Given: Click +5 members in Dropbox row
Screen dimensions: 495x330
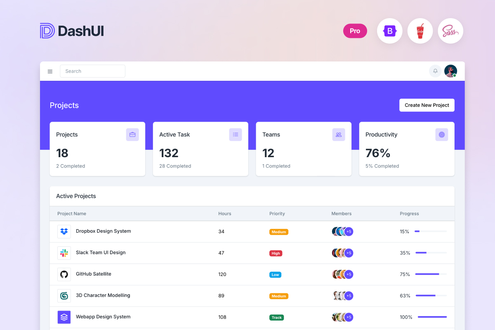Looking at the screenshot, I should click(x=349, y=231).
